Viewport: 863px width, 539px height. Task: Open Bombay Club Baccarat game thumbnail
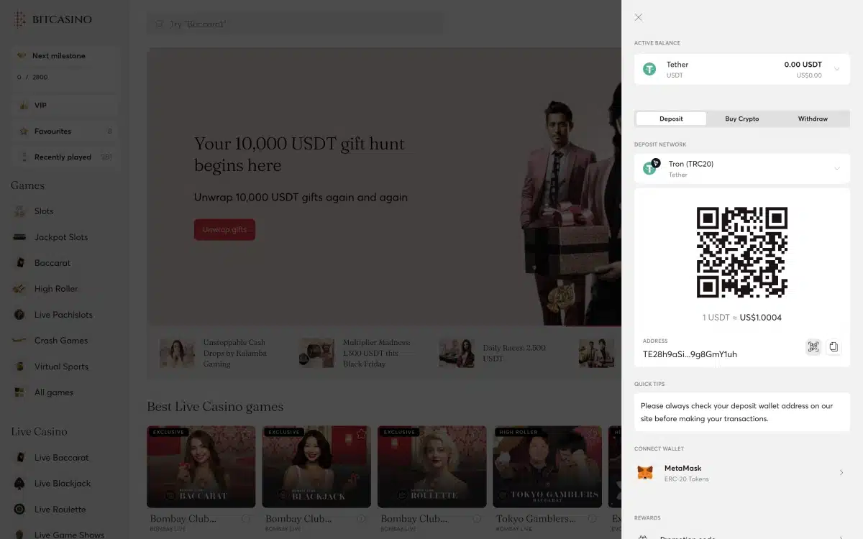click(x=201, y=467)
